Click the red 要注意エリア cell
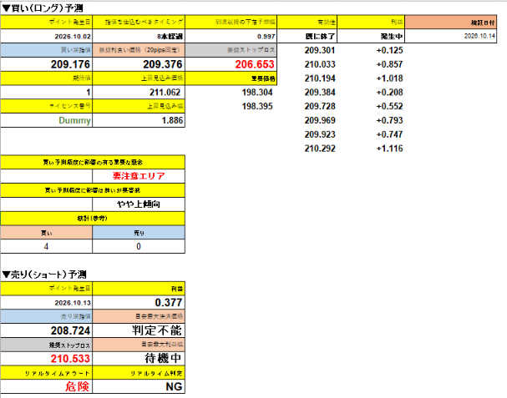 [x=139, y=176]
